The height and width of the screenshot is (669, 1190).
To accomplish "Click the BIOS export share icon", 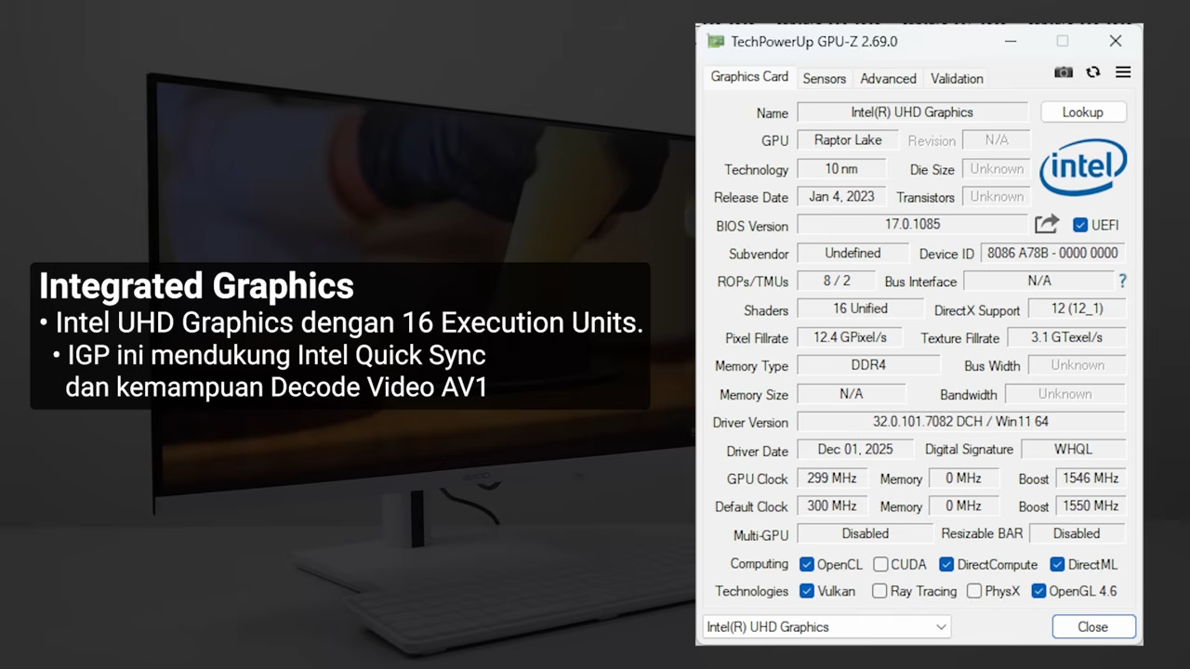I will [1047, 224].
